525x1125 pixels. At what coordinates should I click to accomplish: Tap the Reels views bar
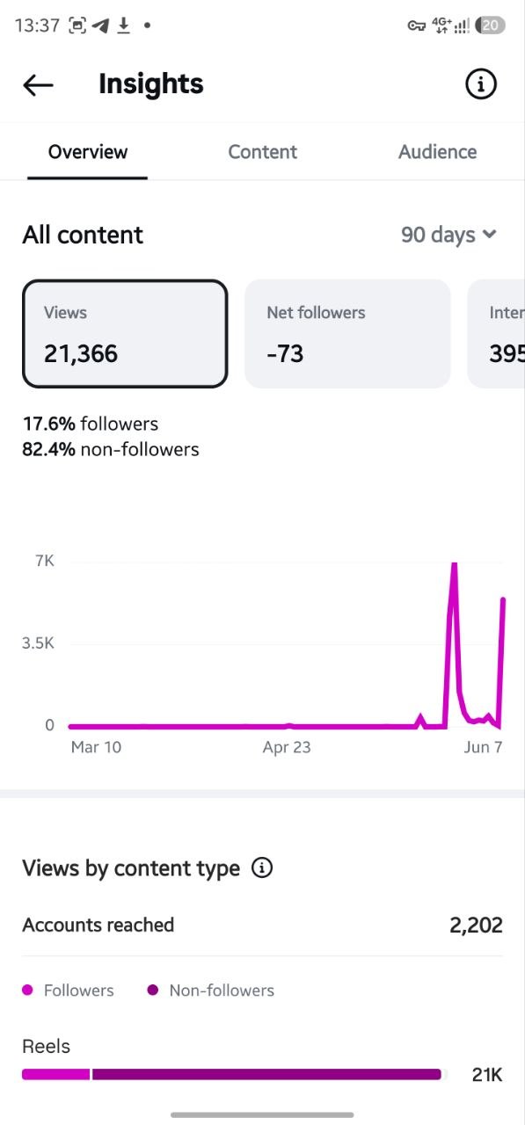click(231, 1074)
